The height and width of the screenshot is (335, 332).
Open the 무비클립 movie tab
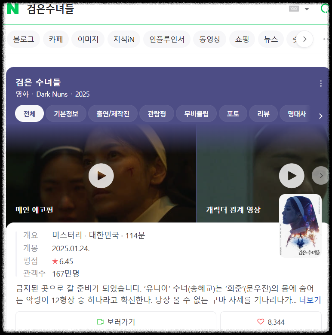[197, 113]
